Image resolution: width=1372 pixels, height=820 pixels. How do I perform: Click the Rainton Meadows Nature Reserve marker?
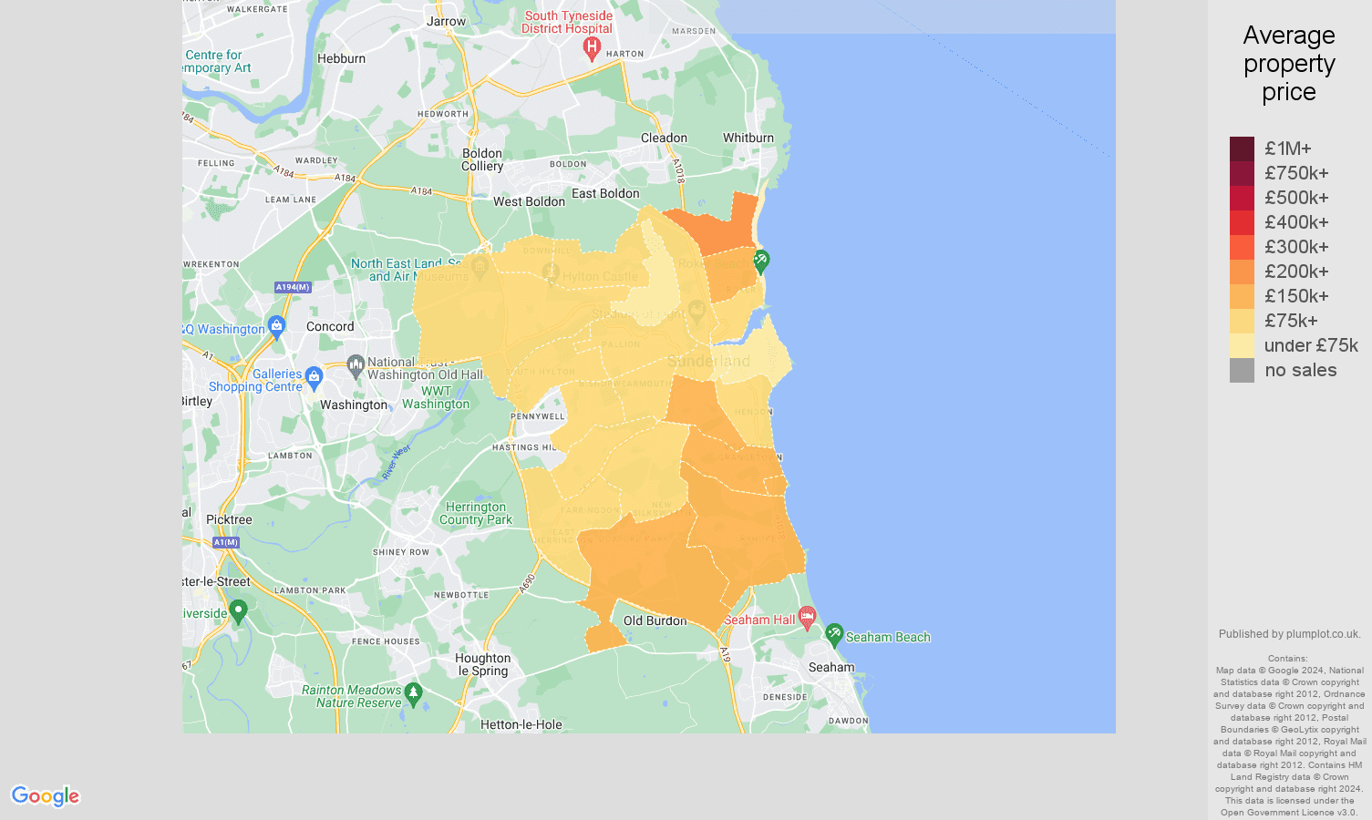413,695
